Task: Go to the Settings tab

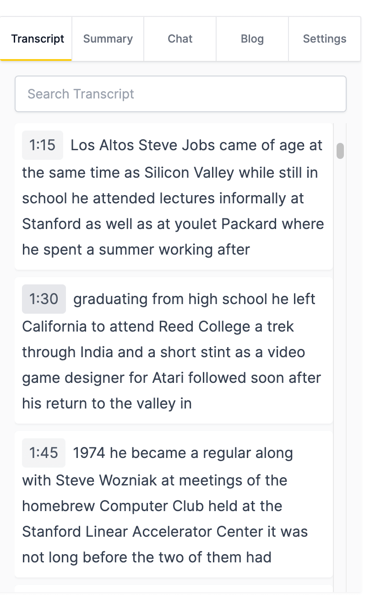Action: pos(325,39)
